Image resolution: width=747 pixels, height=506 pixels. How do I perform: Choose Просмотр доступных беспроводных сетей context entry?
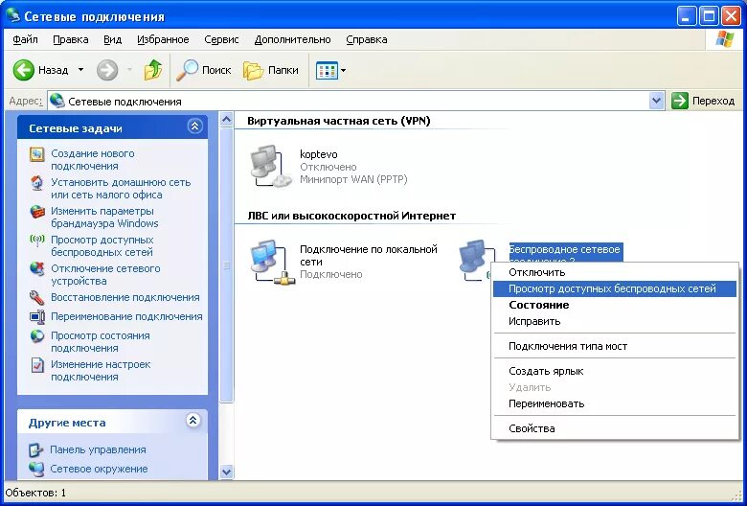click(x=615, y=288)
